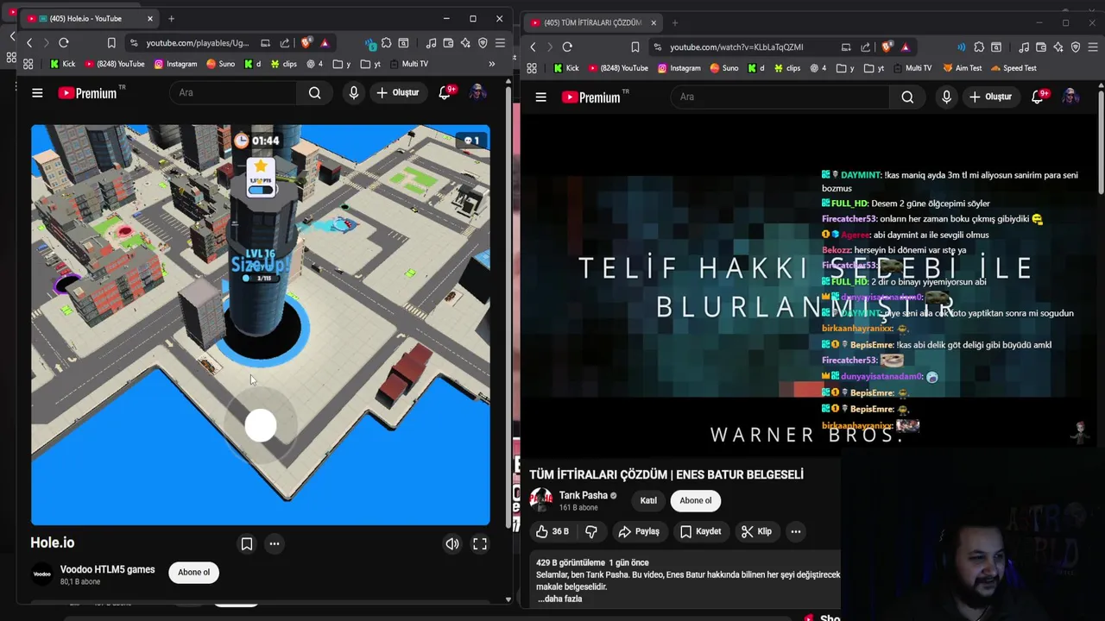Open the music note playlist icon in Hole.io window
Viewport: 1105px width, 621px height.
coord(431,43)
